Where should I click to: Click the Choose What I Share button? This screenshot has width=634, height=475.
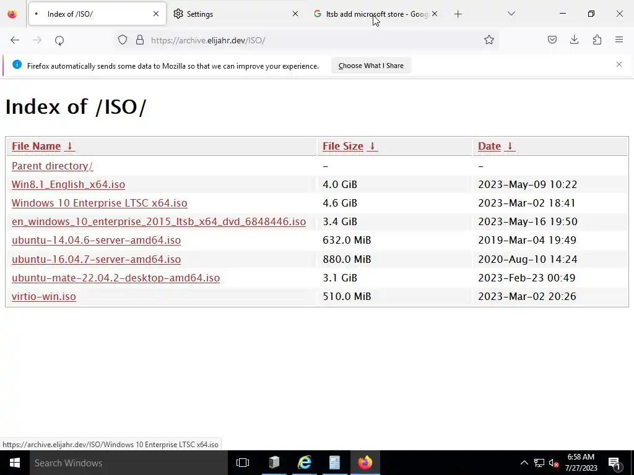click(371, 66)
